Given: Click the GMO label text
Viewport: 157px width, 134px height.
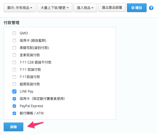Looking at the screenshot, I should [24, 33].
